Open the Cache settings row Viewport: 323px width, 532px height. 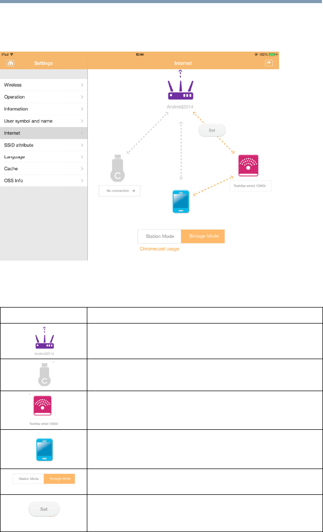pyautogui.click(x=44, y=169)
